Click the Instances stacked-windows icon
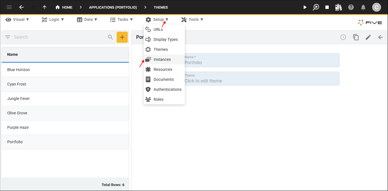The height and width of the screenshot is (191, 388). click(x=148, y=59)
